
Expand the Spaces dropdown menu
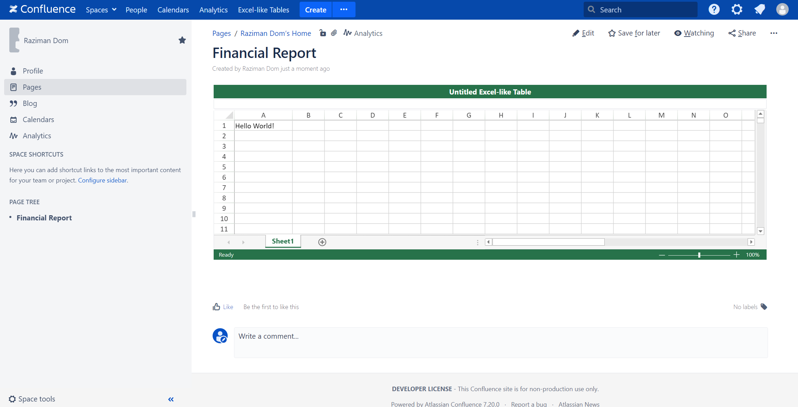tap(101, 10)
